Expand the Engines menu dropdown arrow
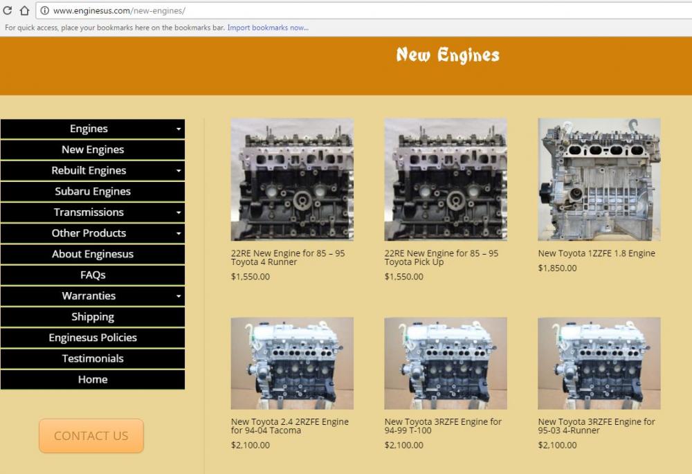This screenshot has width=692, height=474. (x=179, y=129)
